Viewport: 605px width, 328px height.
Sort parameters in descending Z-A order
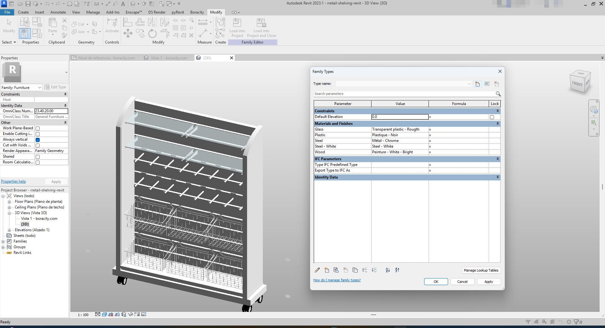[x=397, y=270]
